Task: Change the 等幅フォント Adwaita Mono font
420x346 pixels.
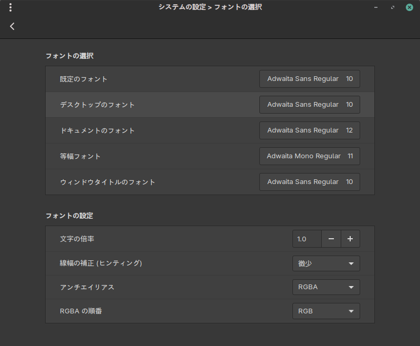Action: click(310, 156)
